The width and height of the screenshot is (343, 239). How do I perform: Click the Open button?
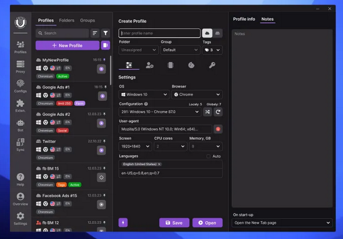click(208, 223)
